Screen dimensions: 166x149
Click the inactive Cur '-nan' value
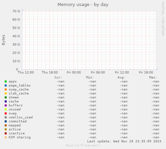pyautogui.click(x=60, y=133)
